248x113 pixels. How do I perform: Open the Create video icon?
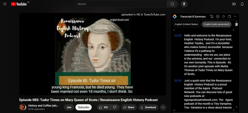pos(234,4)
